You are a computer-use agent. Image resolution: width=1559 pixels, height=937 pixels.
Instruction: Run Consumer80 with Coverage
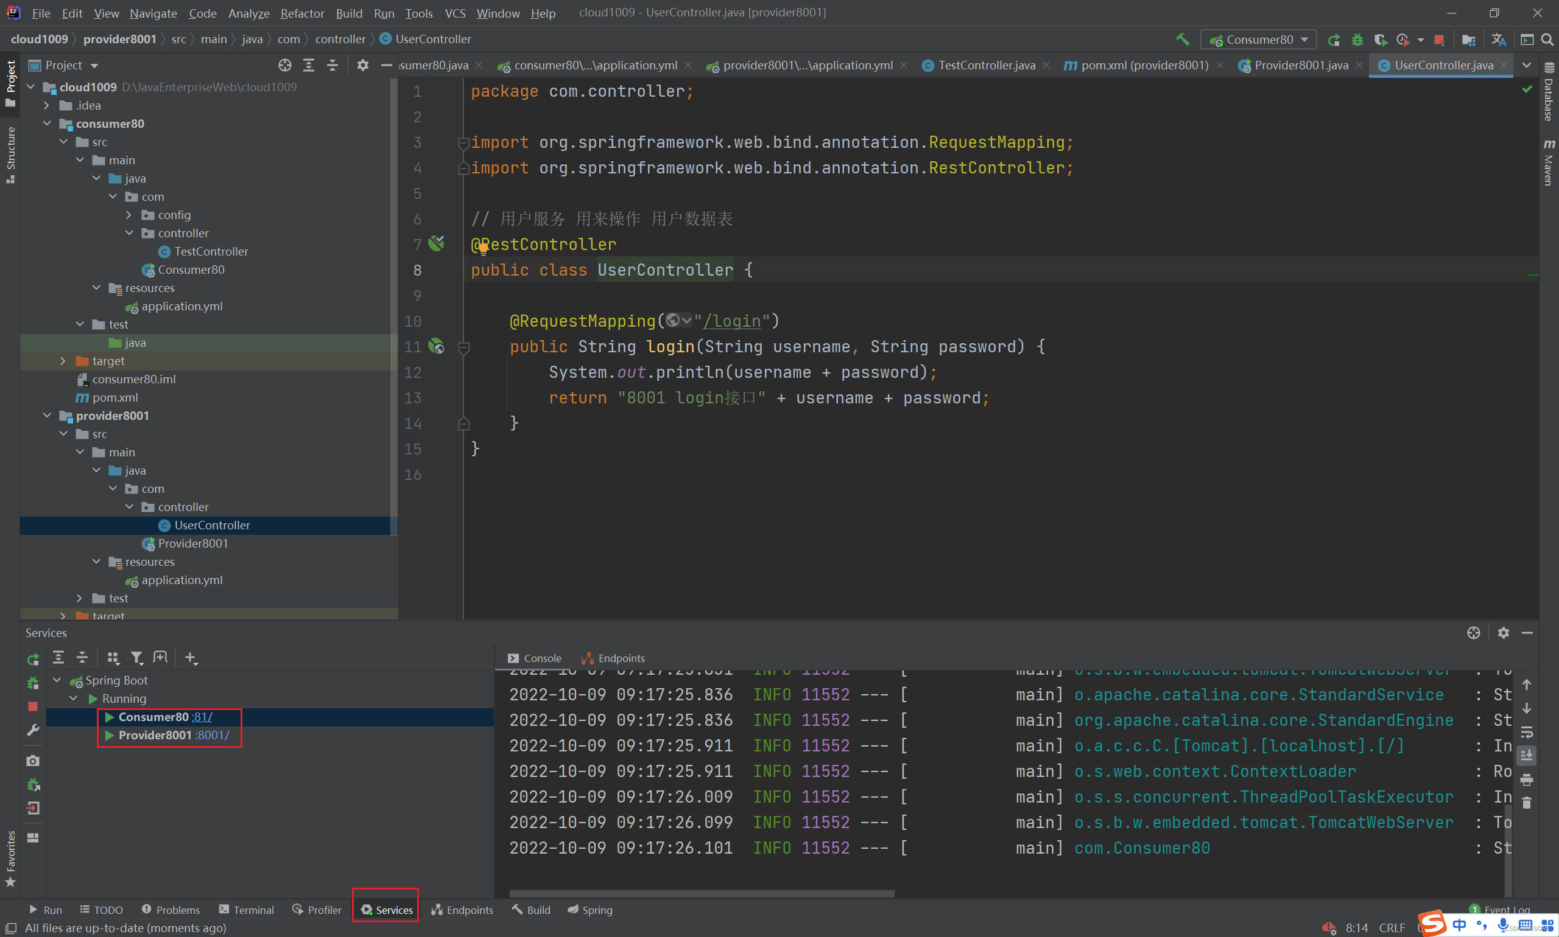pos(1380,40)
